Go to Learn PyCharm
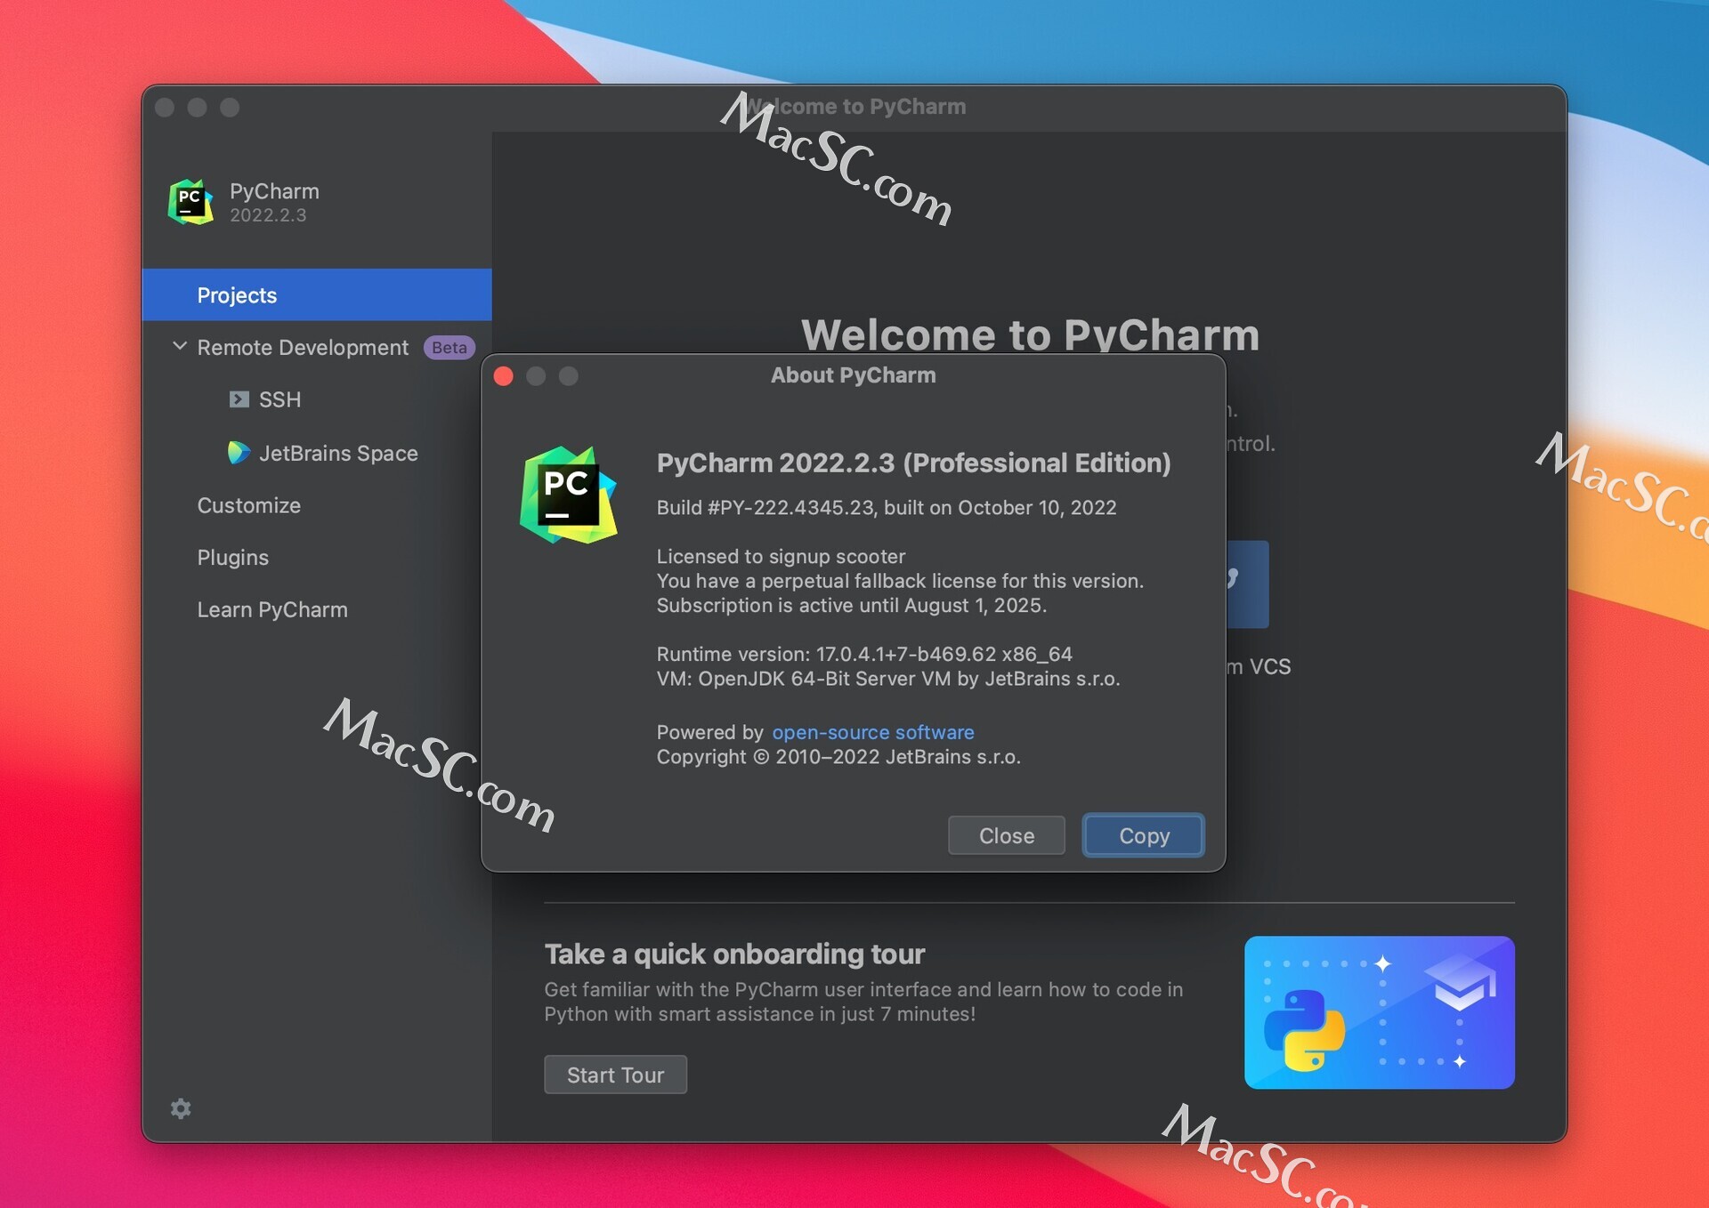Viewport: 1709px width, 1208px height. tap(272, 609)
